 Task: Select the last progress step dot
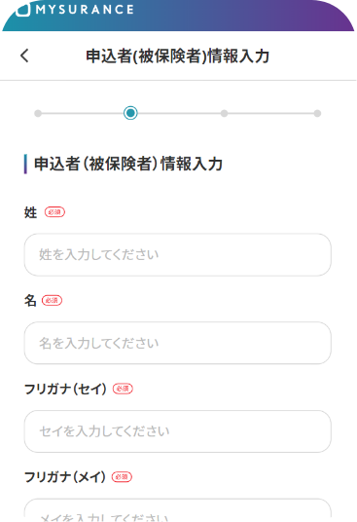(317, 114)
